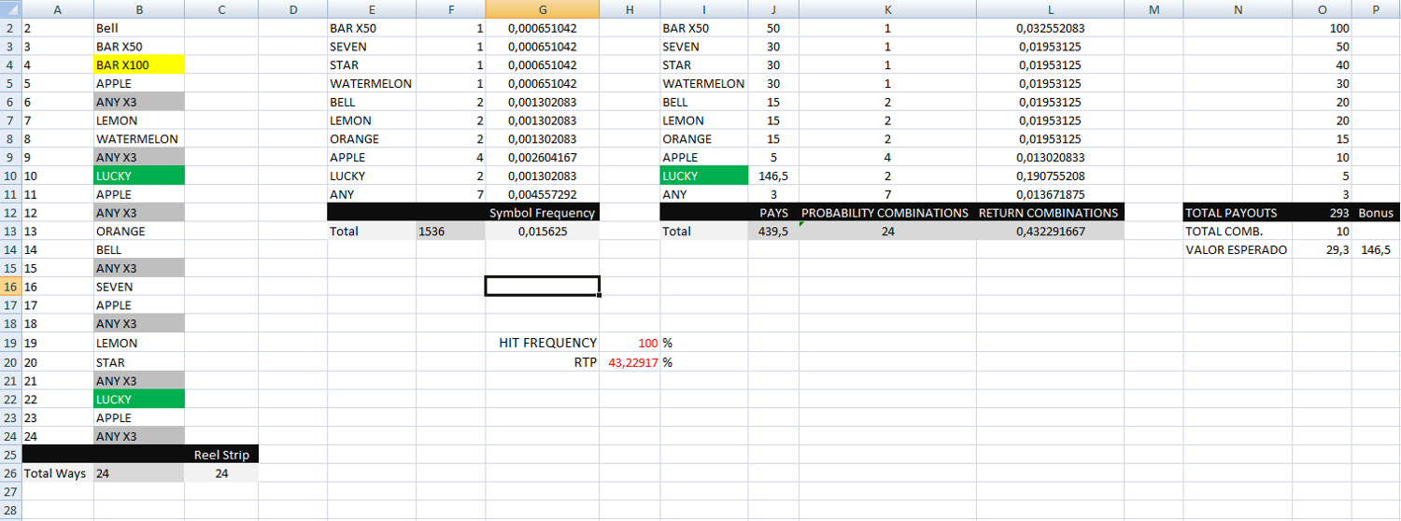Select the column L header

pyautogui.click(x=1050, y=9)
